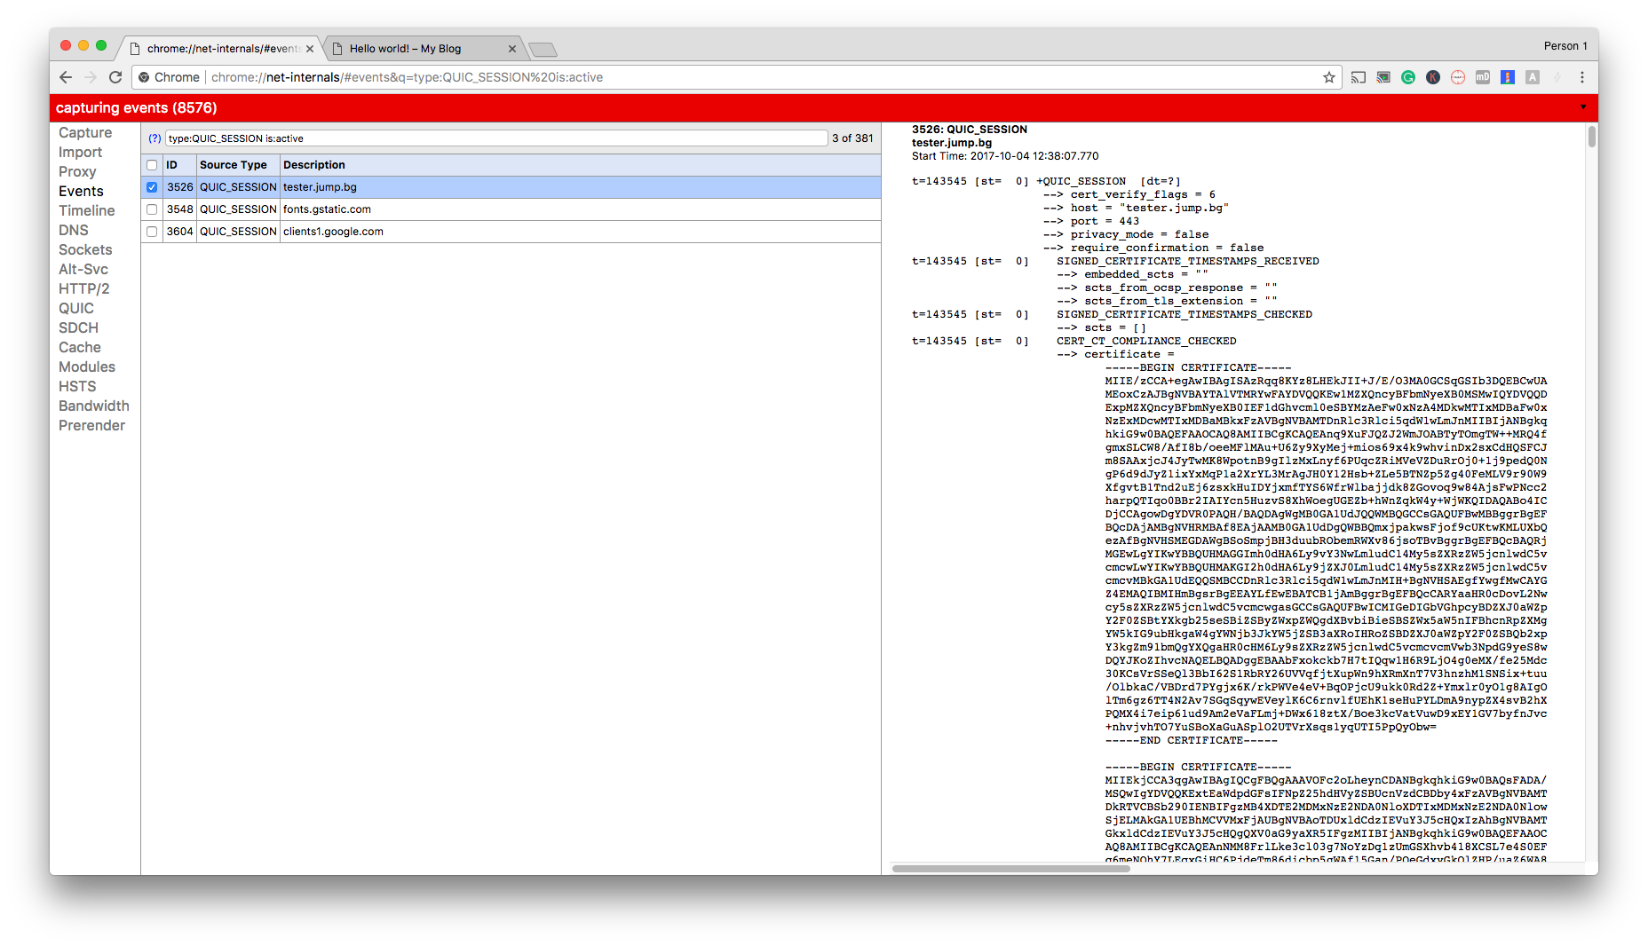Reload the page with refresh icon
This screenshot has height=946, width=1648.
[x=115, y=77]
